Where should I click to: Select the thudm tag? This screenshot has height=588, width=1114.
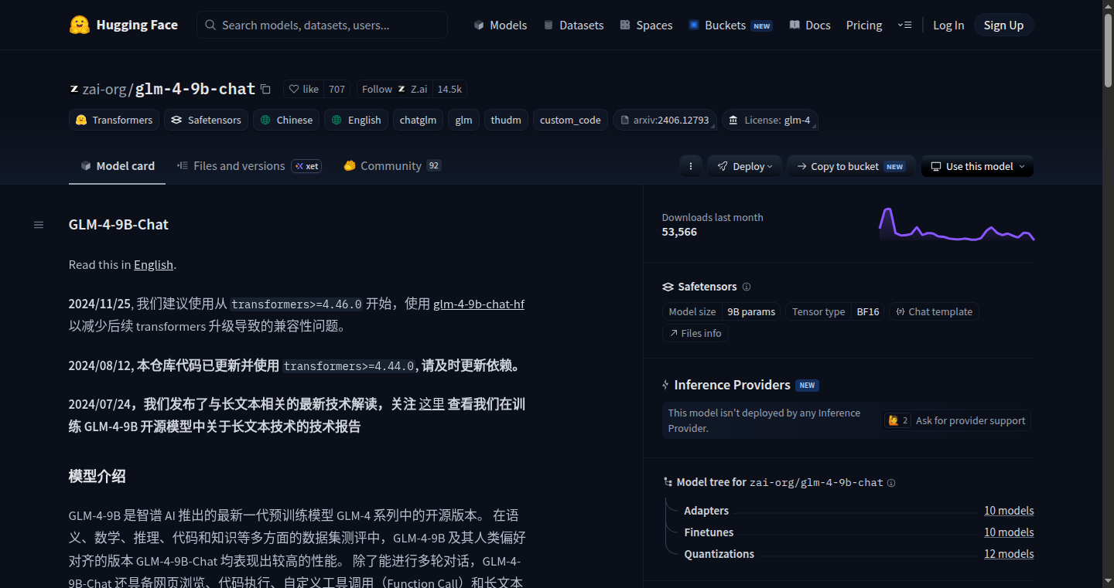tap(506, 120)
